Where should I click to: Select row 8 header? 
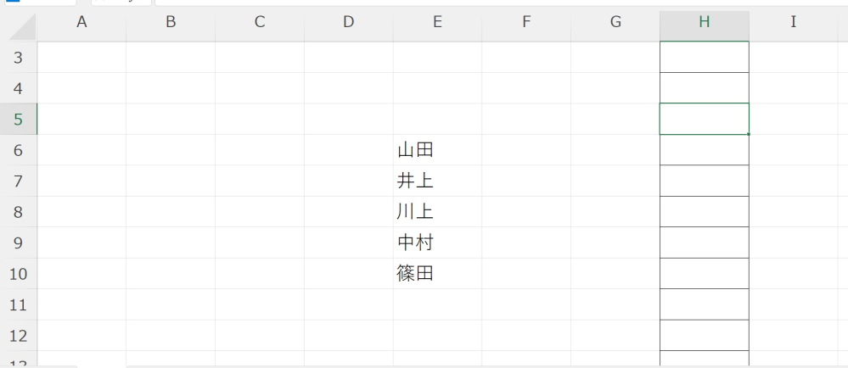tap(19, 212)
